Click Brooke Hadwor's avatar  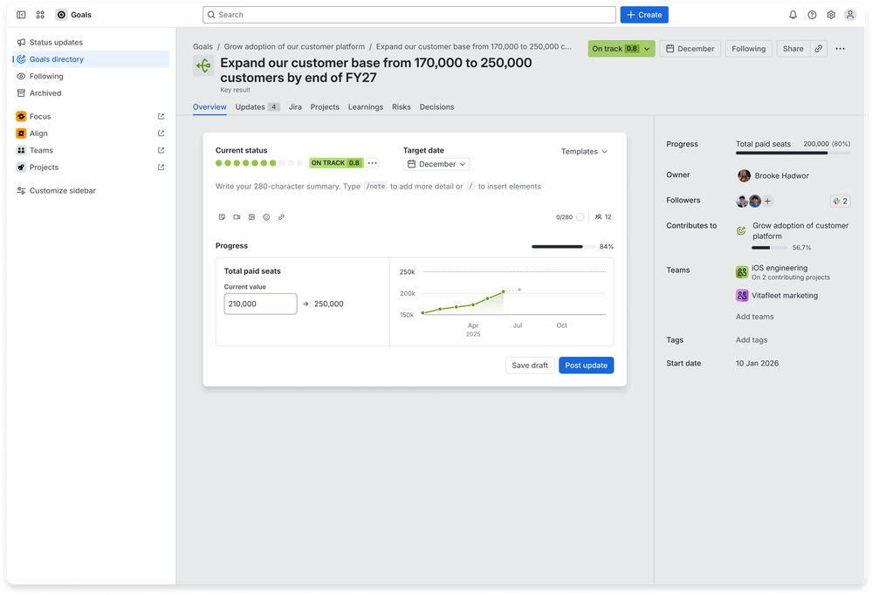[x=744, y=176]
